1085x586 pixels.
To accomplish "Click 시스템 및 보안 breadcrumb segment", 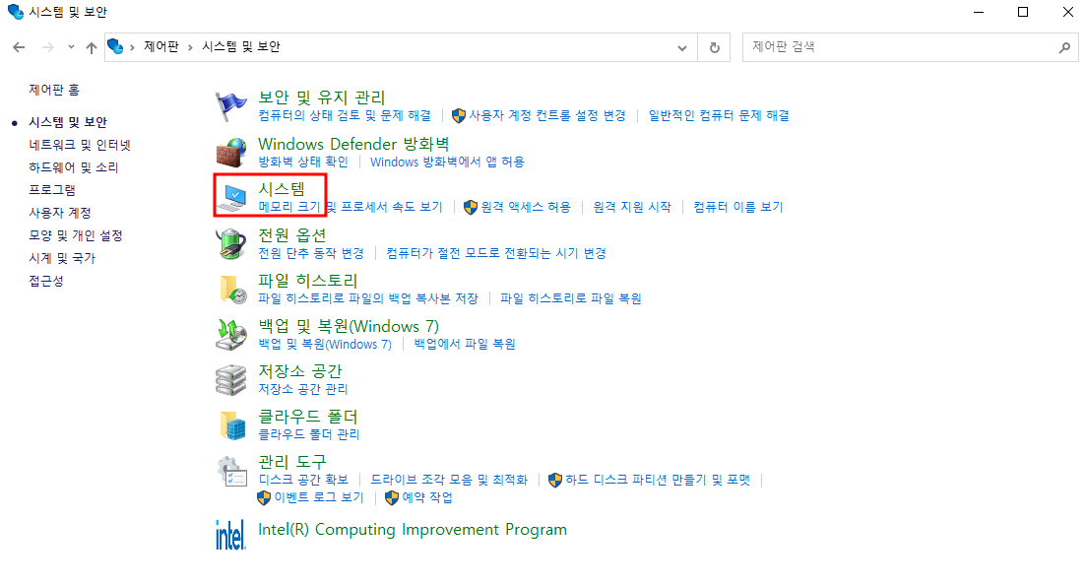I will coord(241,46).
